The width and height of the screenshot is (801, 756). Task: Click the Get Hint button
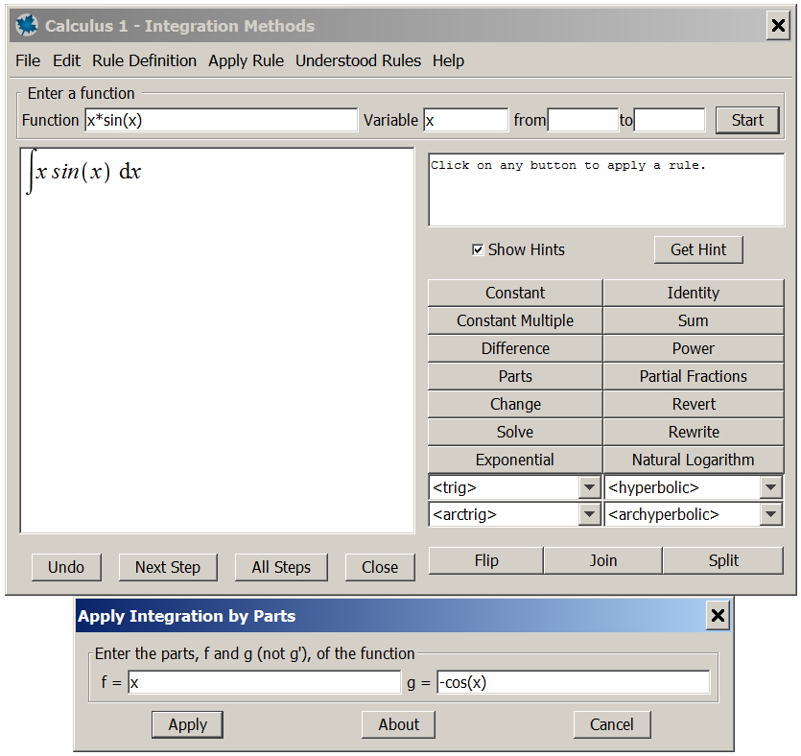(x=697, y=250)
